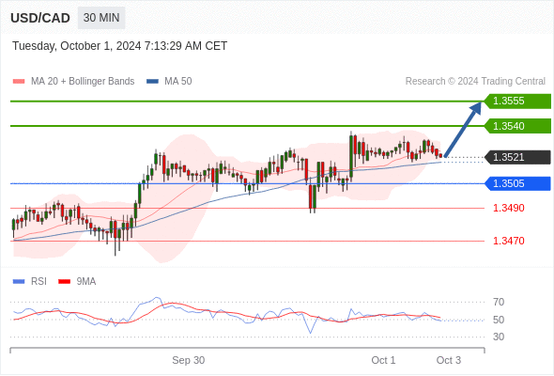Click the black 1.3521 current price tag
This screenshot has width=554, height=376.
tap(517, 157)
